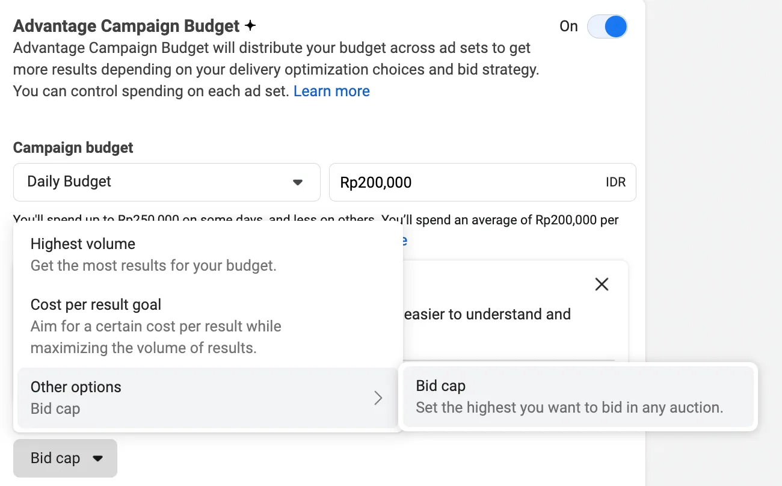This screenshot has height=486, width=782.
Task: Click the sparkle icon beside Advantage Campaign Budget
Action: coord(250,26)
